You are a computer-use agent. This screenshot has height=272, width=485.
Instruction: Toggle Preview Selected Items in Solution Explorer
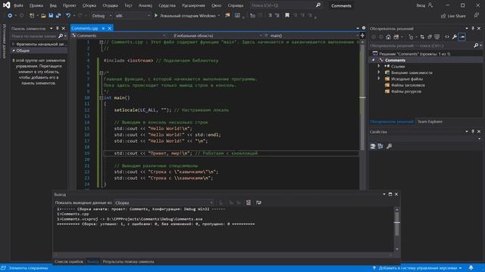[x=462, y=37]
